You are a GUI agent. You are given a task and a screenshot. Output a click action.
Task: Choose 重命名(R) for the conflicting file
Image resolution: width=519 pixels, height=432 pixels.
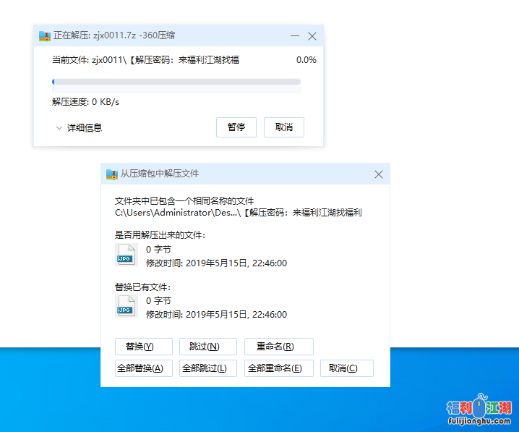278,347
